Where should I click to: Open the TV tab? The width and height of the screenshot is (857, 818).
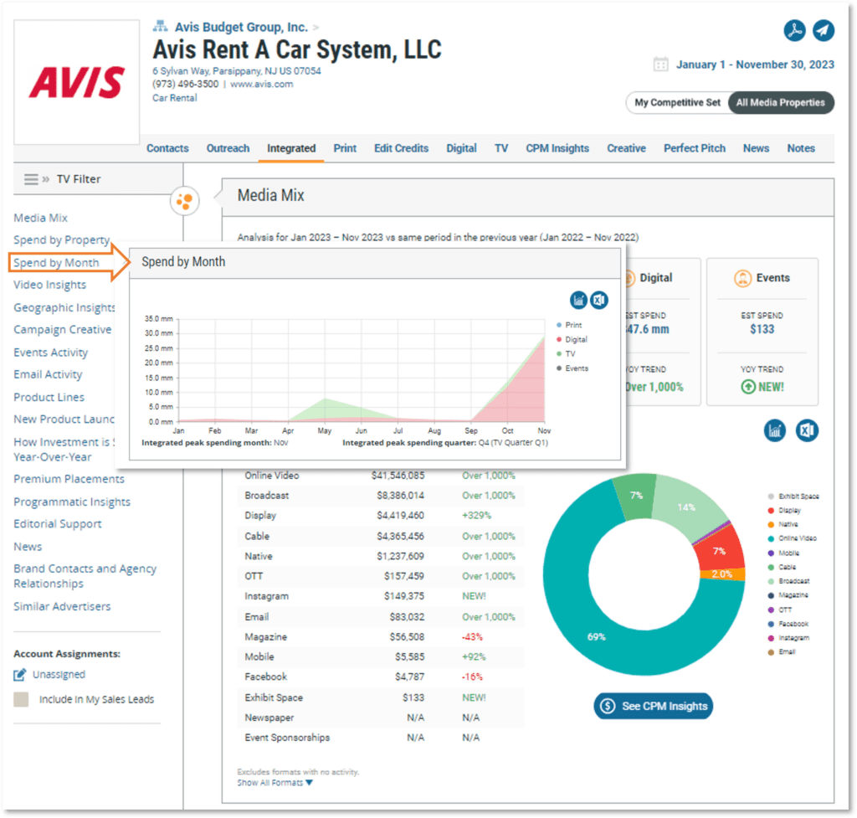pos(501,148)
